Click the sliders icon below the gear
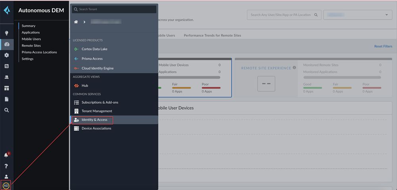Screen dimensions: 397x190 pos(7,66)
